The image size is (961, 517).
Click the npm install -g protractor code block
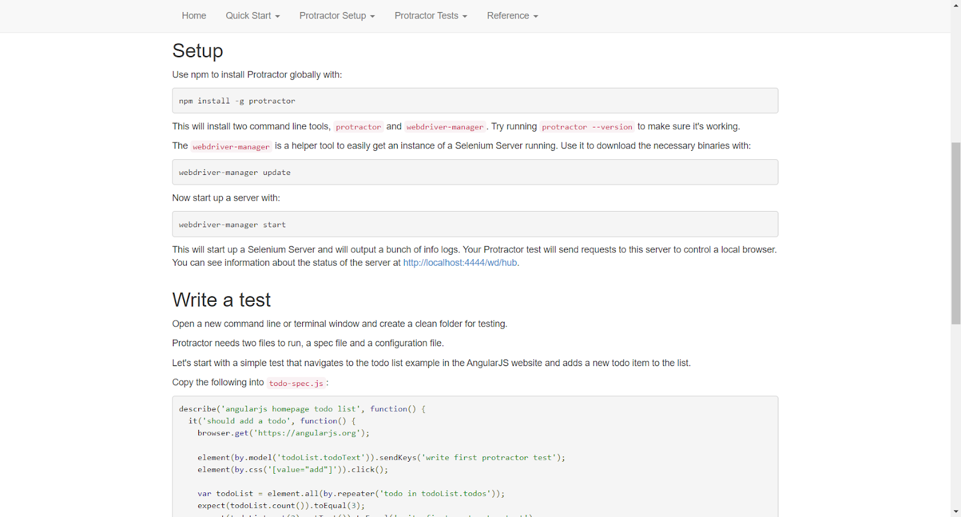pos(474,101)
